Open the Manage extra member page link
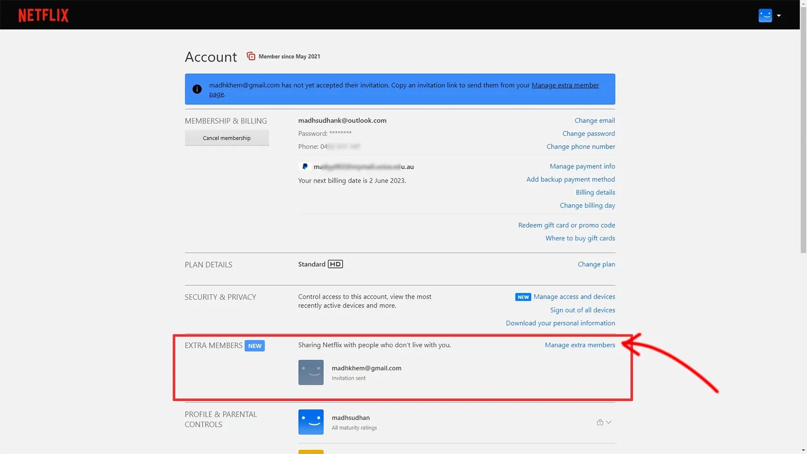Viewport: 807px width, 454px height. [565, 85]
